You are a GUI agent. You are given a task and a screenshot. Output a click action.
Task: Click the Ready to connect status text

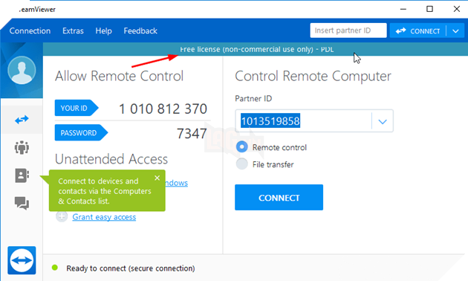pyautogui.click(x=131, y=268)
